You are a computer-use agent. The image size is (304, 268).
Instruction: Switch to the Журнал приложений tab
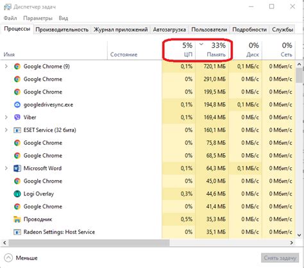point(121,29)
